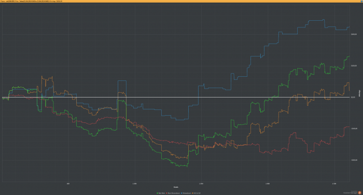The height and width of the screenshot is (195, 363).
Task: Toggle the Net Won legend series
Action: click(161, 193)
